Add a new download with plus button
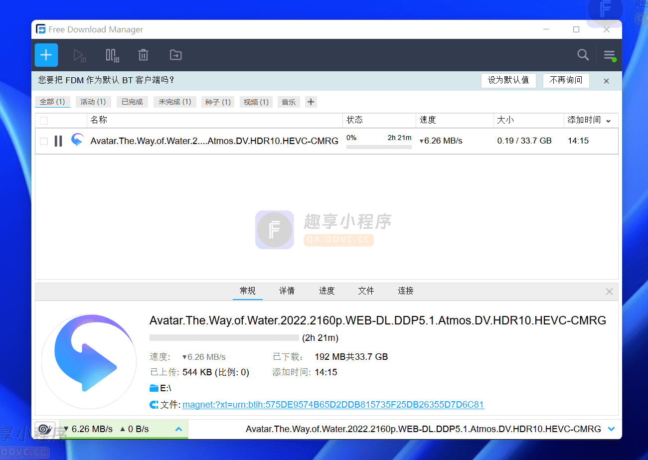The width and height of the screenshot is (648, 460). 46,55
